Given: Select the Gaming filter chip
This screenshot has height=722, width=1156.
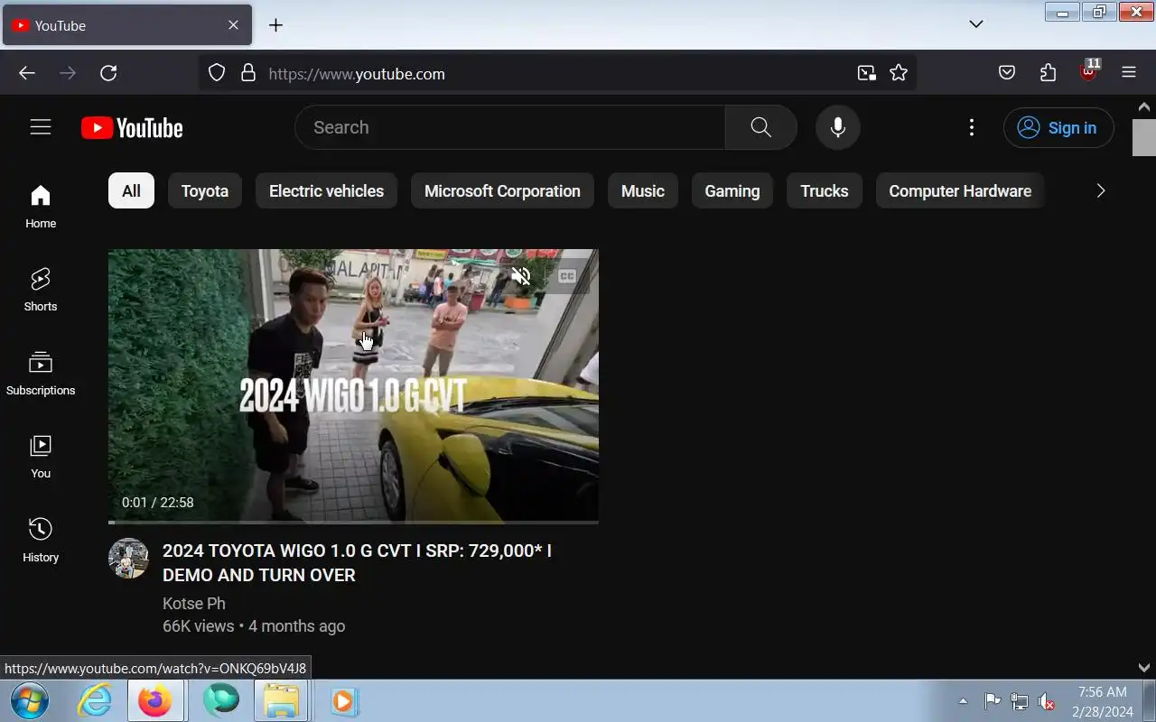Looking at the screenshot, I should 732,190.
